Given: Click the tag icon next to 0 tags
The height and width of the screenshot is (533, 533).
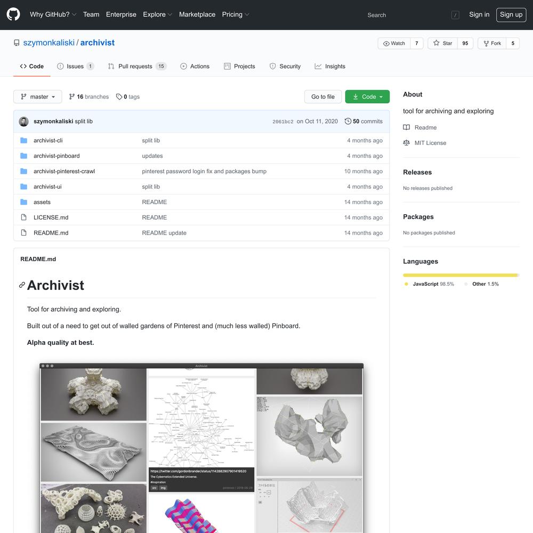Looking at the screenshot, I should pos(119,96).
